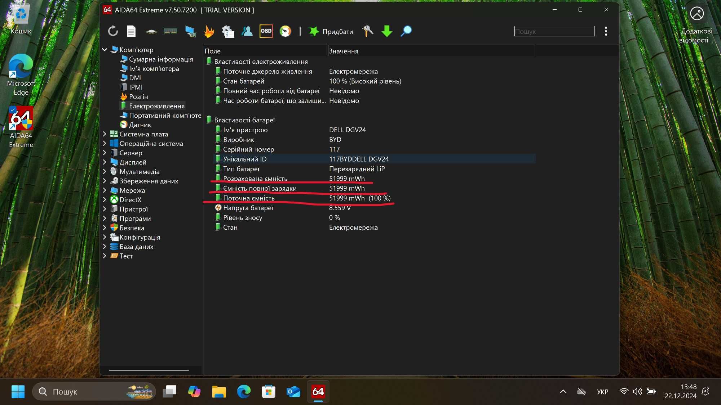Image resolution: width=721 pixels, height=405 pixels.
Task: Open monitor diagnostics toolbar icon
Action: tap(190, 31)
